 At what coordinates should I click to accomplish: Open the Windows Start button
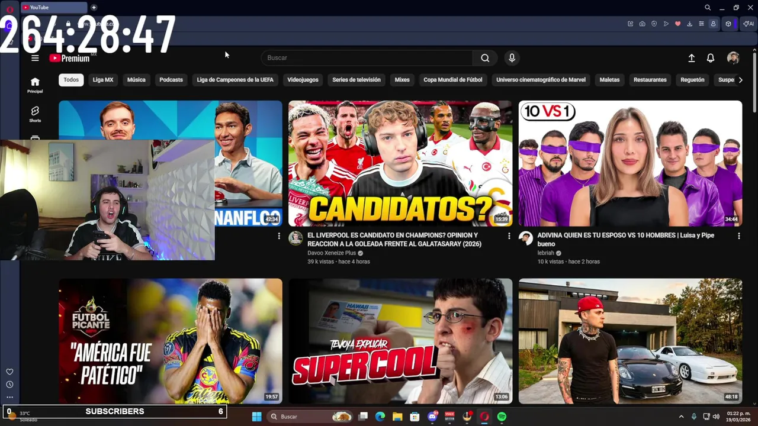[256, 417]
